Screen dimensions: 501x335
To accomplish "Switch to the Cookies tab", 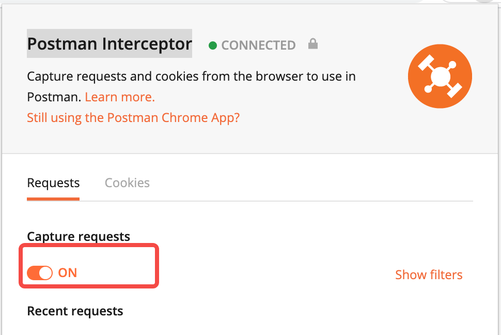I will pos(127,182).
